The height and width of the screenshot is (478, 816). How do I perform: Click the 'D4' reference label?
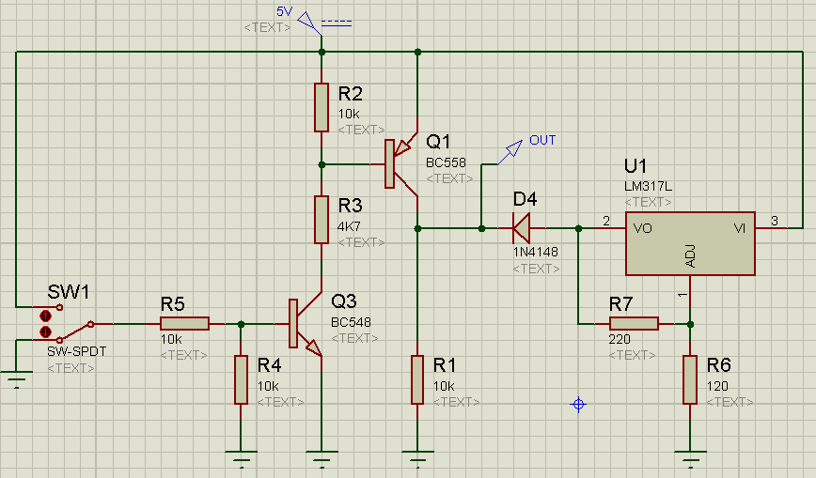[x=525, y=199]
